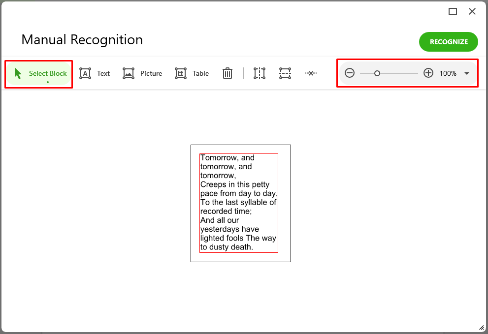
Task: Click the green RECOGNIZE button
Action: click(449, 42)
